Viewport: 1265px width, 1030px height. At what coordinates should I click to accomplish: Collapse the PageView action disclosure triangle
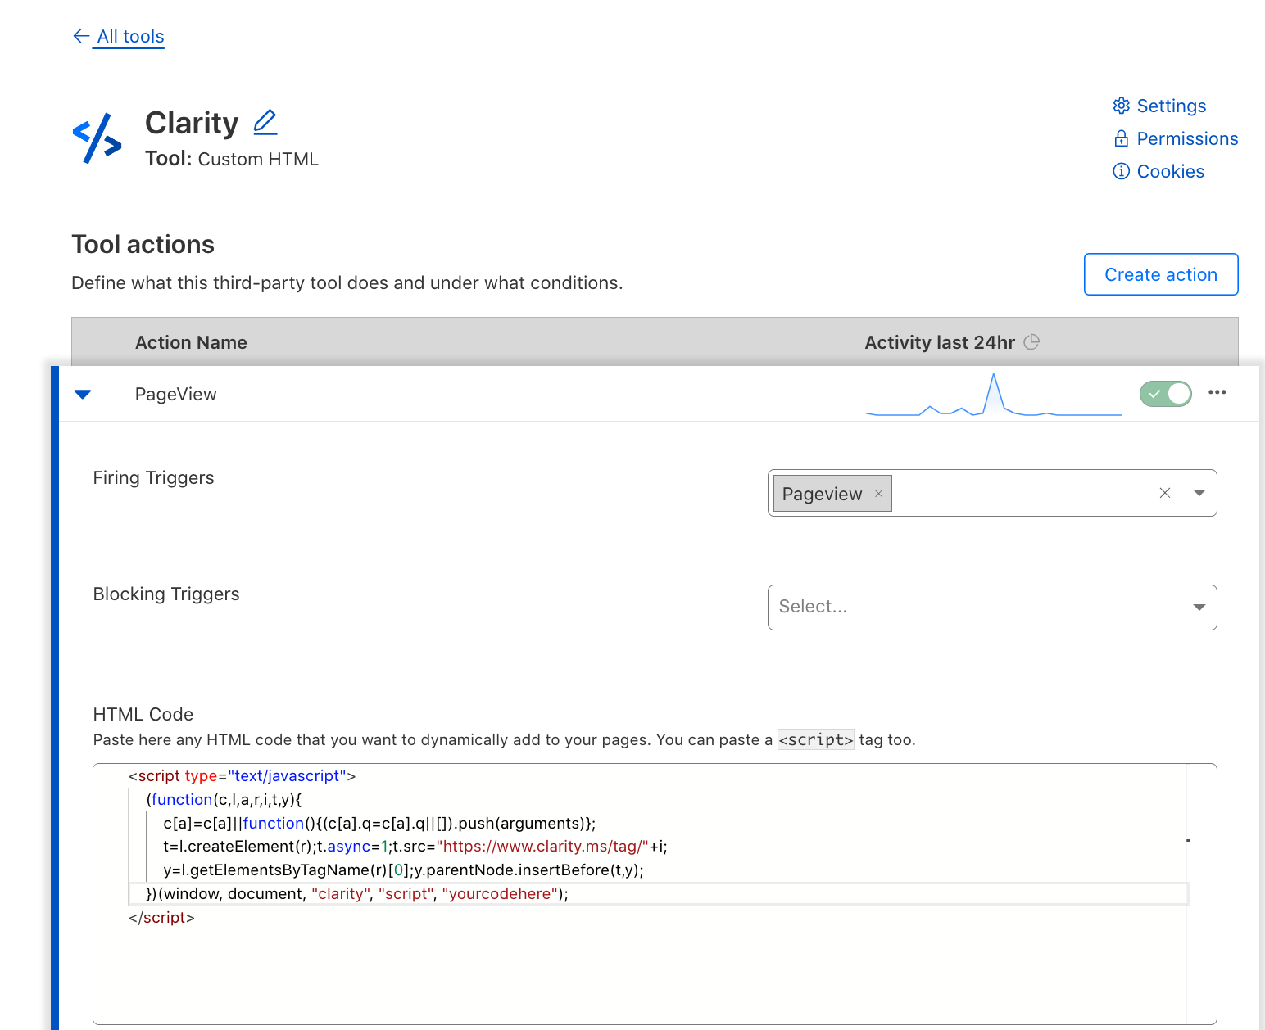(x=83, y=394)
